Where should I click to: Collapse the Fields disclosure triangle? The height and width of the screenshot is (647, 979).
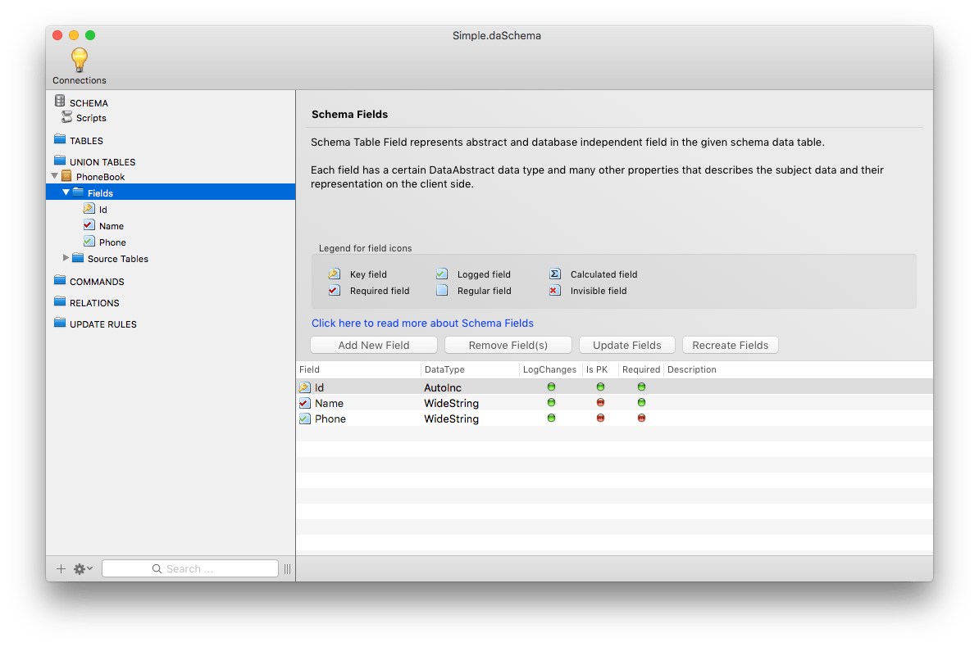coord(66,192)
